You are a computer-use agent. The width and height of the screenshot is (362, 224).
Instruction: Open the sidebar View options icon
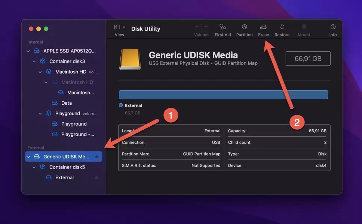[x=116, y=26]
